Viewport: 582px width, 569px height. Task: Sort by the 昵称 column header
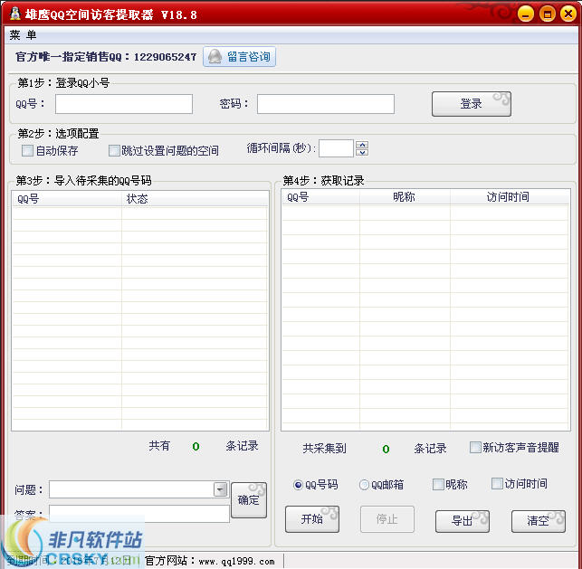click(x=405, y=197)
